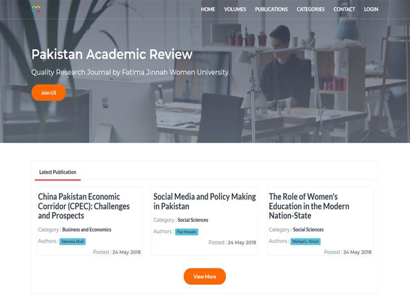Viewport: 410px width, 307px height.
Task: Click the Business and Economics category link
Action: (87, 230)
